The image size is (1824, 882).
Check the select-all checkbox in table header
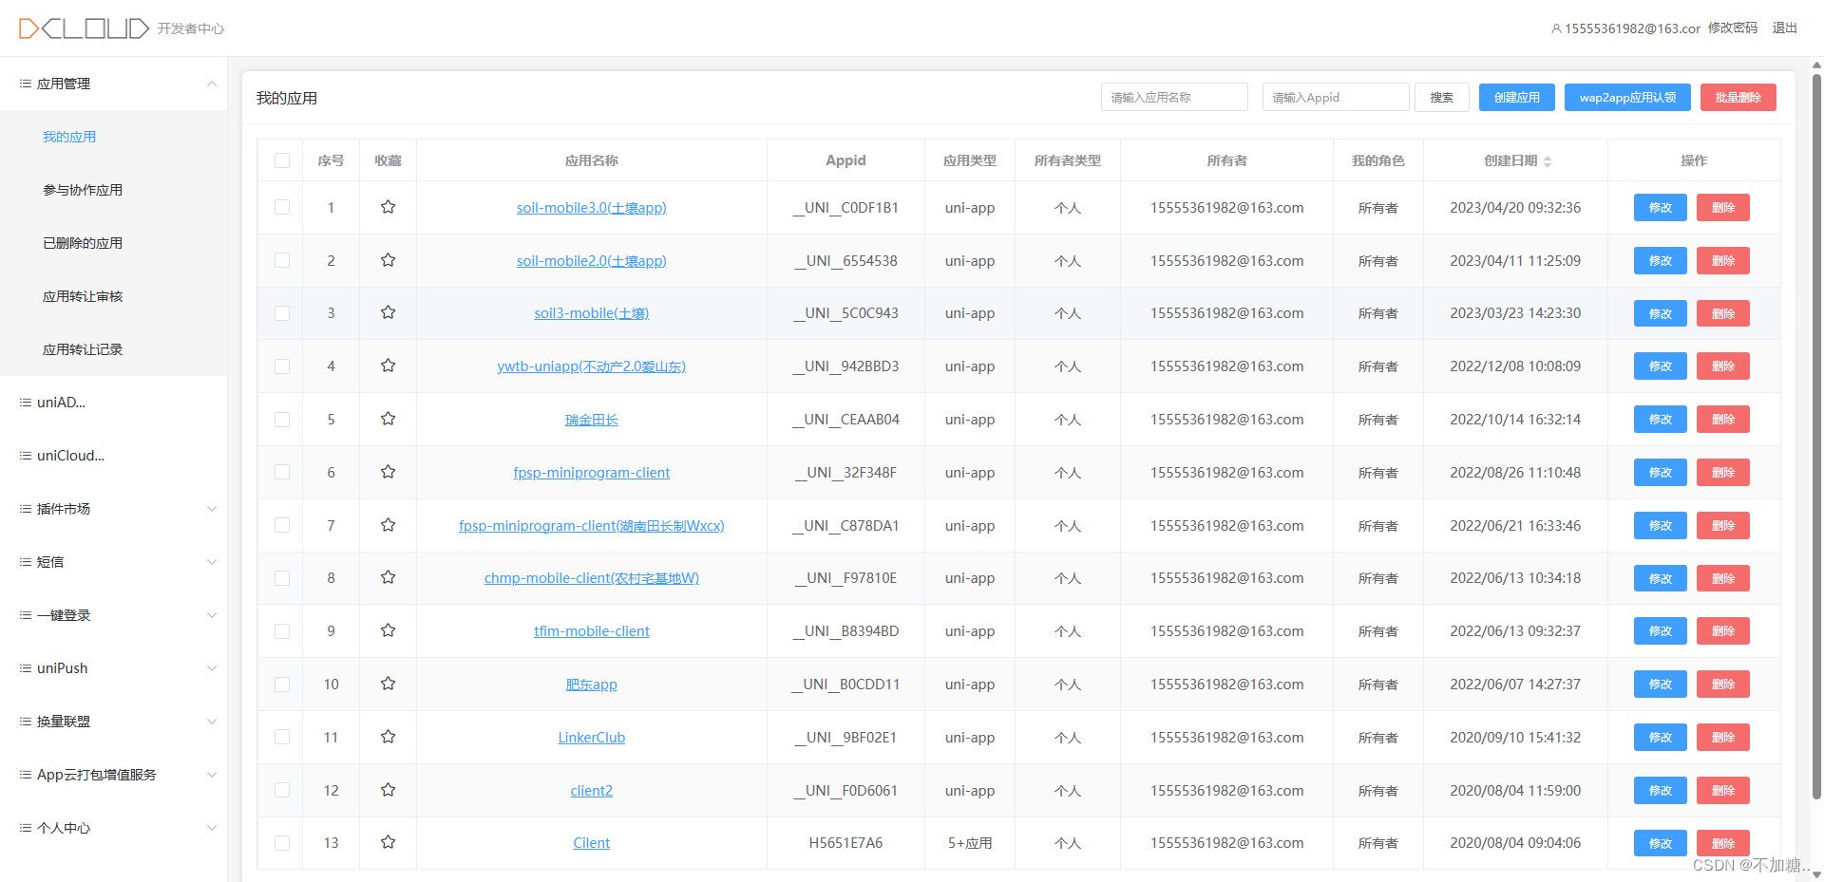click(282, 160)
